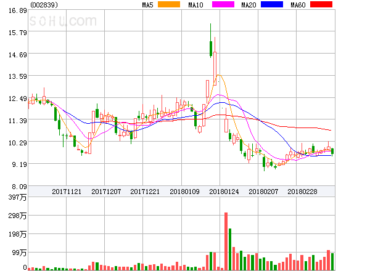Click the 20180109 date label
This screenshot has height=271, width=370.
[184, 192]
